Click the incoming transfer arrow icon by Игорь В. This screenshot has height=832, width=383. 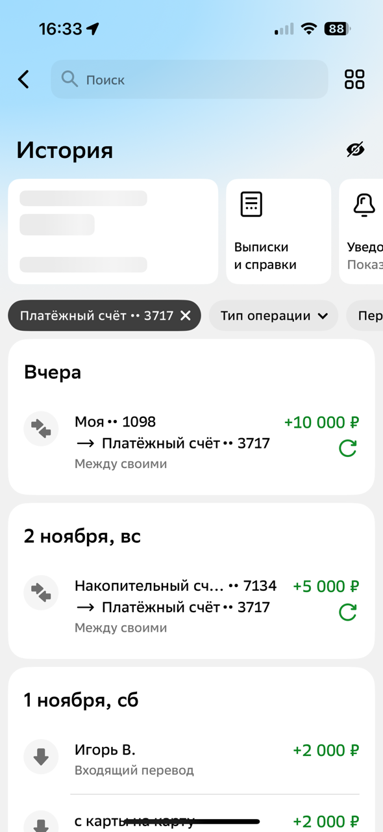click(41, 756)
